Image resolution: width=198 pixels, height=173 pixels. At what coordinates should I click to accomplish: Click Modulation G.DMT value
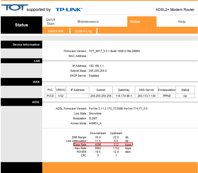click(93, 119)
